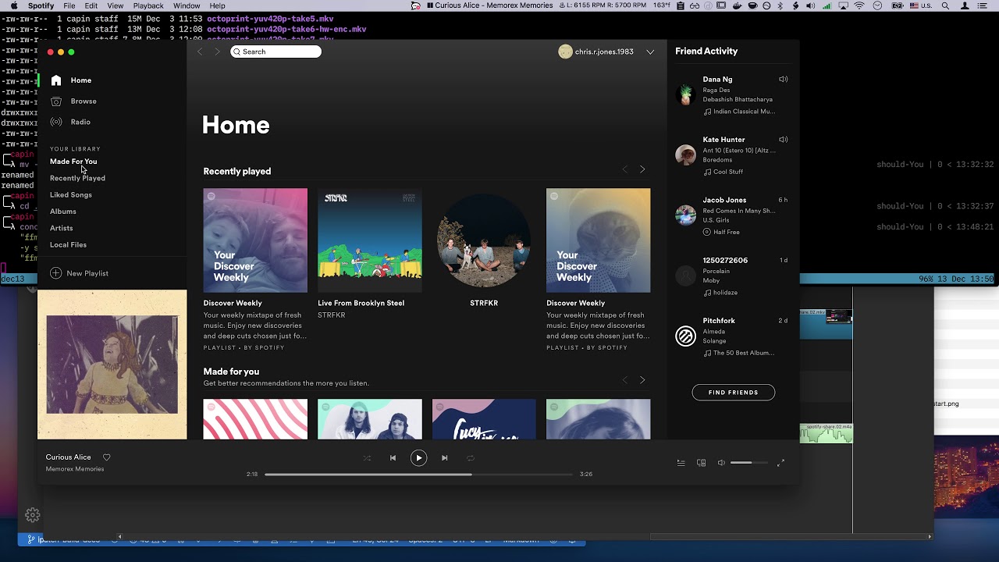Open the Spotify app menu
Image resolution: width=999 pixels, height=562 pixels.
(41, 5)
